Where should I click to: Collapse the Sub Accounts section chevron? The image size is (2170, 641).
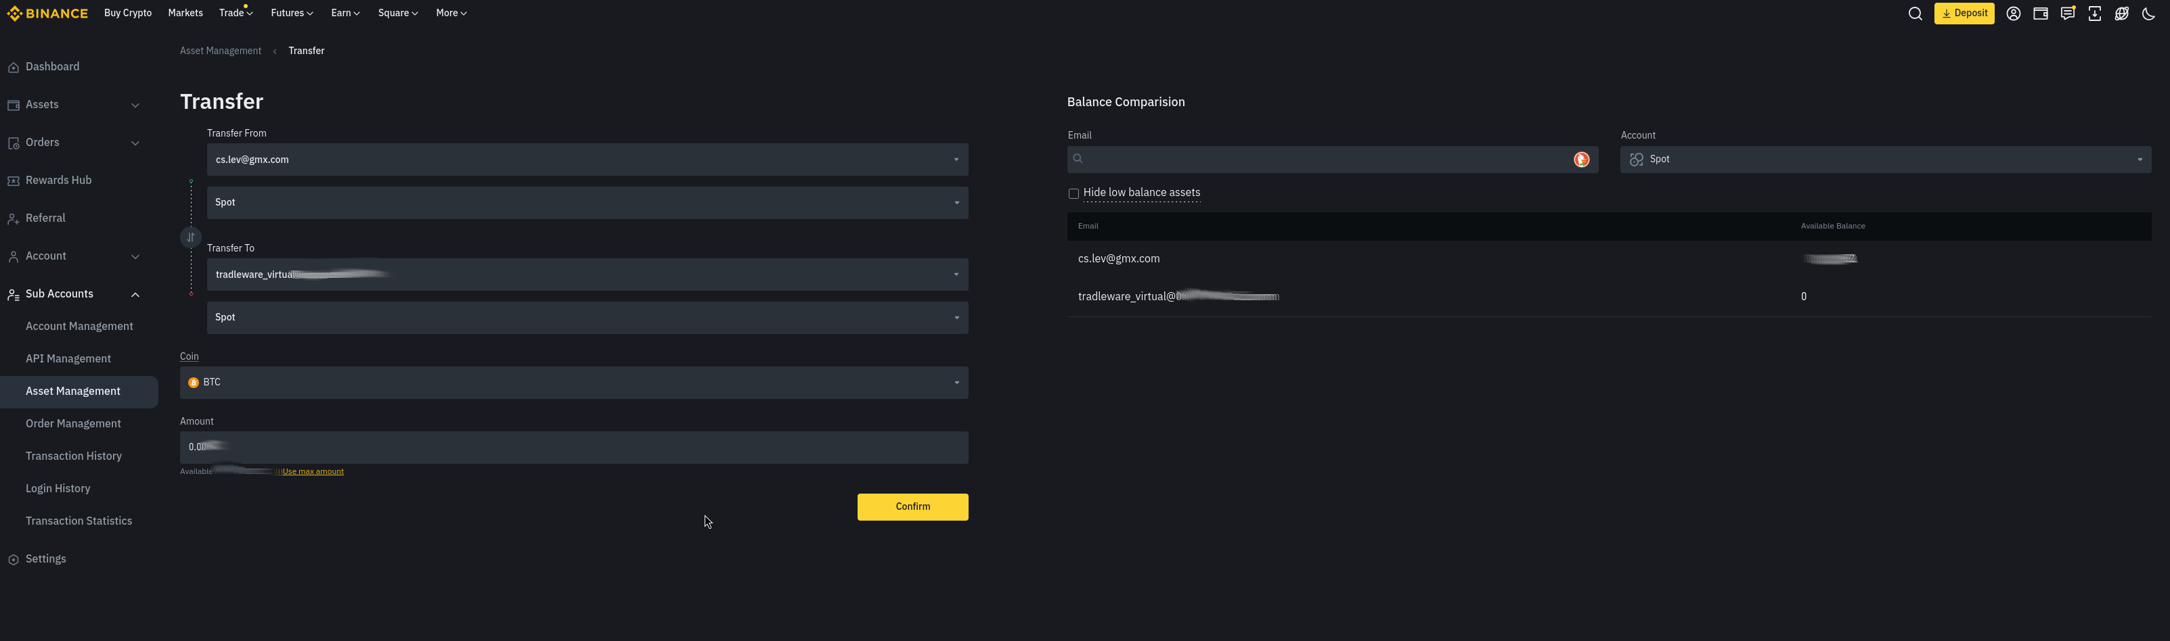coord(135,294)
